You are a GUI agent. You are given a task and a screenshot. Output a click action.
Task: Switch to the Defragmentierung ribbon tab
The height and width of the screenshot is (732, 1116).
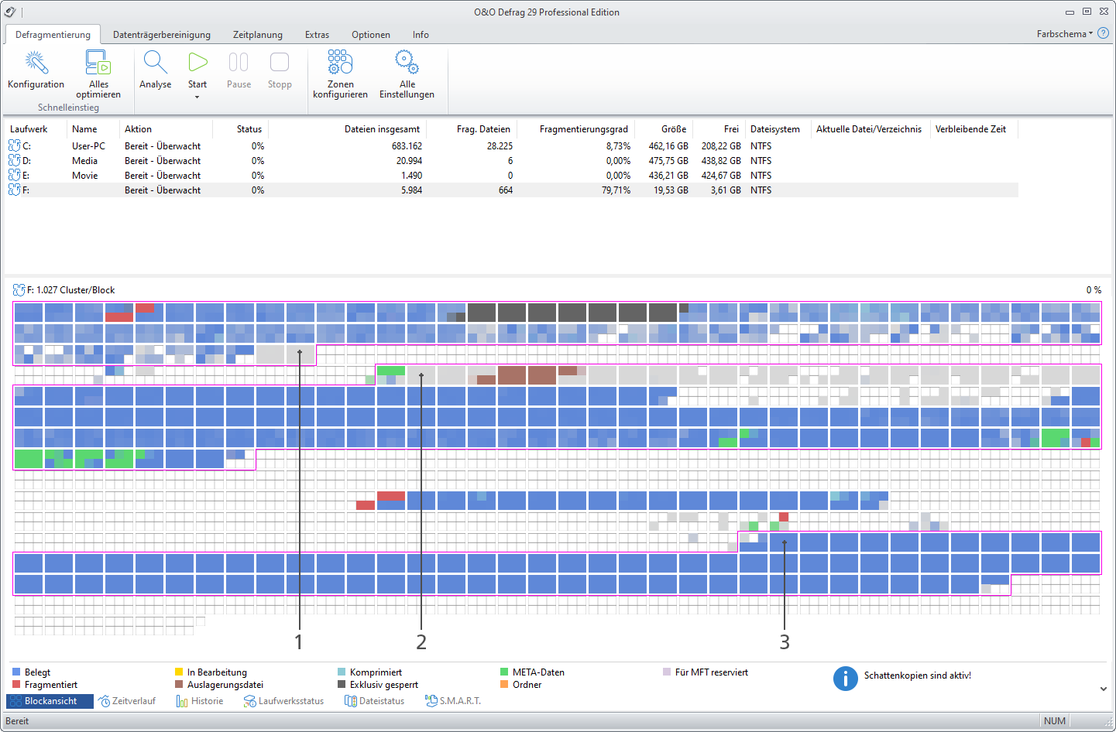53,35
